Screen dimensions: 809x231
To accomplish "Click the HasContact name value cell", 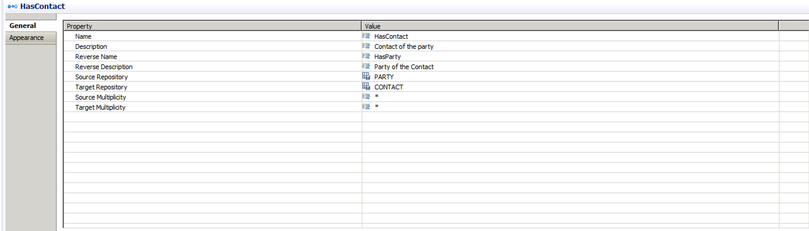I will click(x=391, y=36).
